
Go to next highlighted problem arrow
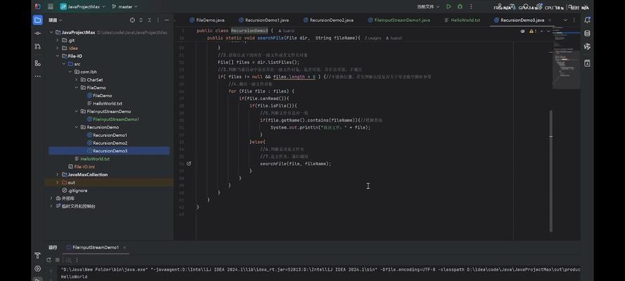point(548,31)
